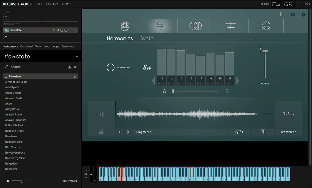
Task: Click the SHOP link
Action: click(265, 4)
